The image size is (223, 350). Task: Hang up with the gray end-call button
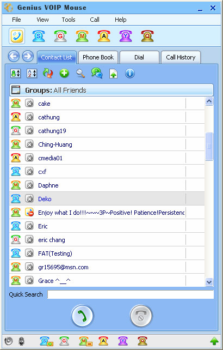click(141, 316)
